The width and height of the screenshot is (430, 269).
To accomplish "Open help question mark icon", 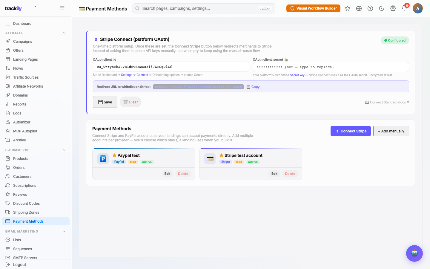I will click(370, 8).
